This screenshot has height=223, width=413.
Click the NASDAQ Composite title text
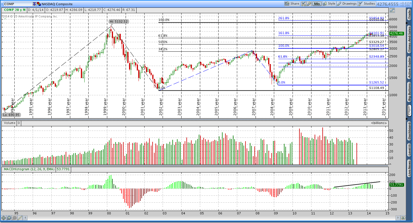tap(57, 4)
